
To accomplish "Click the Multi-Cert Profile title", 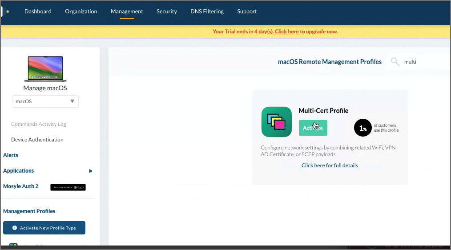I will (x=323, y=111).
